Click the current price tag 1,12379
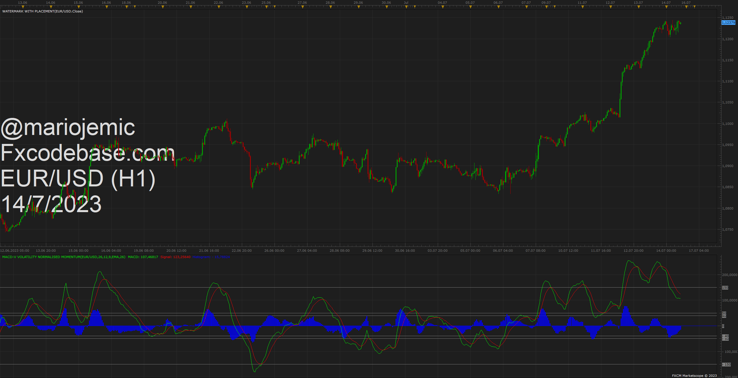Screen dimensions: 738x378 (x=728, y=23)
